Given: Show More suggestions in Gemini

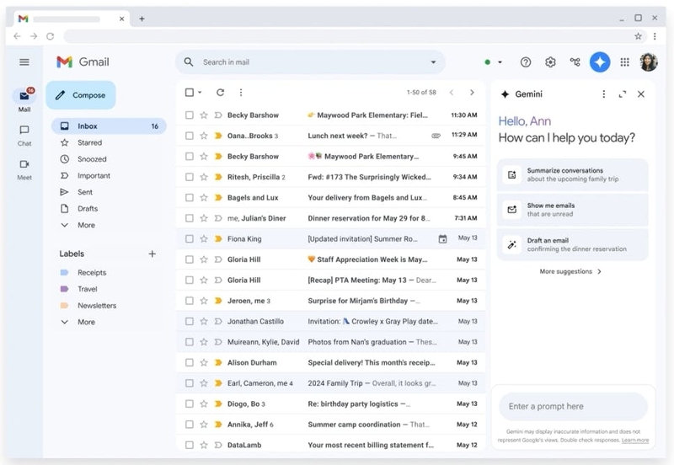Looking at the screenshot, I should click(x=570, y=271).
